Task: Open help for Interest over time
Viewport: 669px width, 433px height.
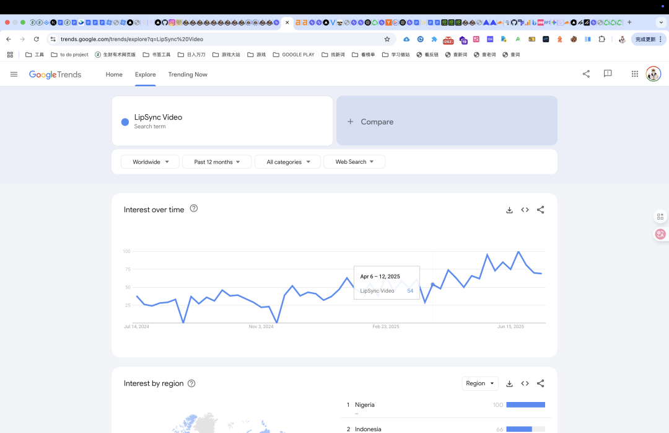Action: click(194, 208)
